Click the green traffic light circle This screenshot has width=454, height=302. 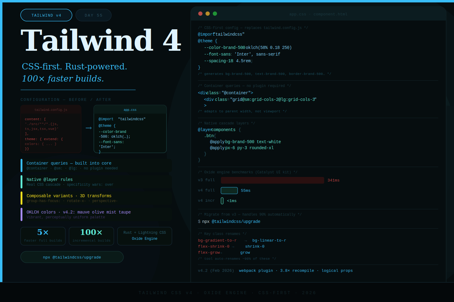tap(215, 14)
